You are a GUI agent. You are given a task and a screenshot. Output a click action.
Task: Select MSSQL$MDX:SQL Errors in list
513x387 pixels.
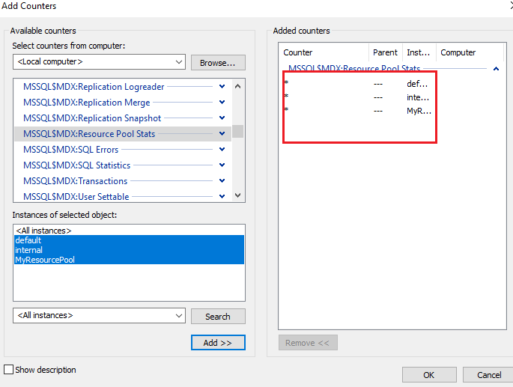(70, 150)
